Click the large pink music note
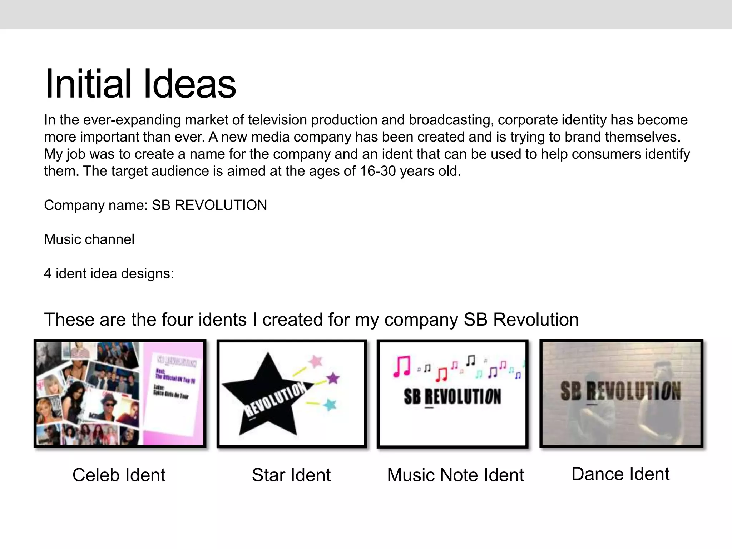732x549 pixels. (x=402, y=366)
